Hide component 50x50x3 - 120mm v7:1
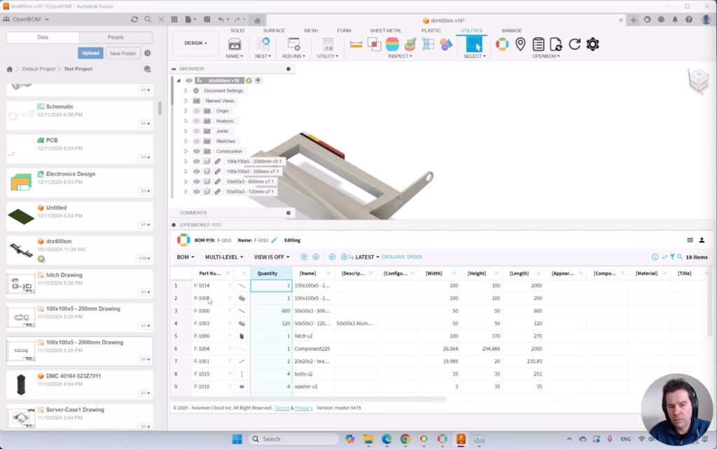The height and width of the screenshot is (449, 717). pos(197,192)
